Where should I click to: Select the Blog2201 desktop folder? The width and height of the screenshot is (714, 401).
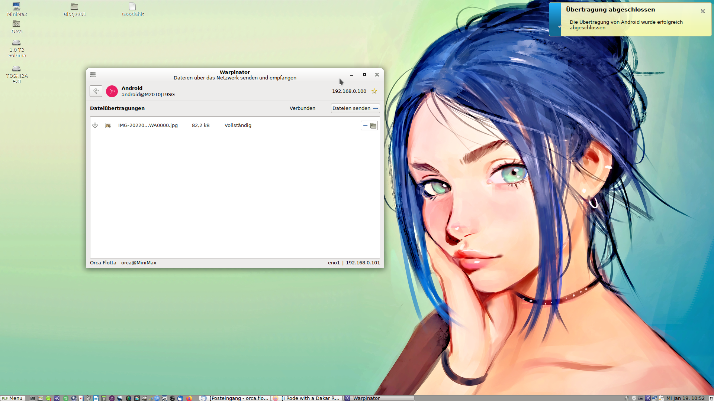click(75, 9)
